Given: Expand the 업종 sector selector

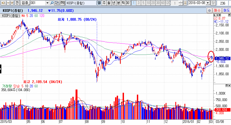Looking at the screenshot, I should pos(25,3).
